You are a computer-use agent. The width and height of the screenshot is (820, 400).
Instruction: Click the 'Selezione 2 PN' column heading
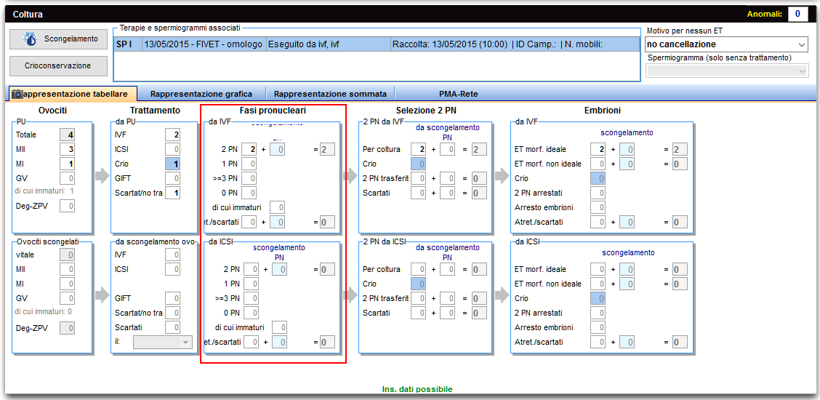(425, 111)
